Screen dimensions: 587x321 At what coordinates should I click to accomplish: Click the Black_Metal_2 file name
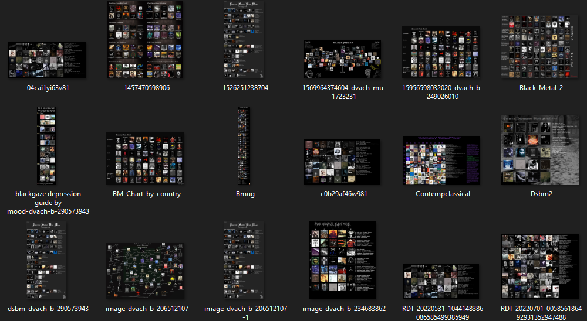[541, 88]
